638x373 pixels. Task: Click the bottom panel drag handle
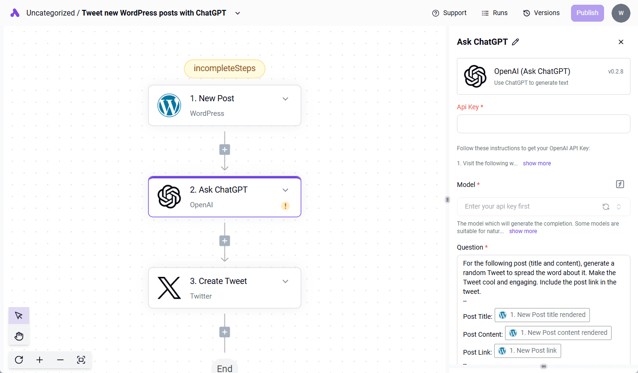pos(544,366)
